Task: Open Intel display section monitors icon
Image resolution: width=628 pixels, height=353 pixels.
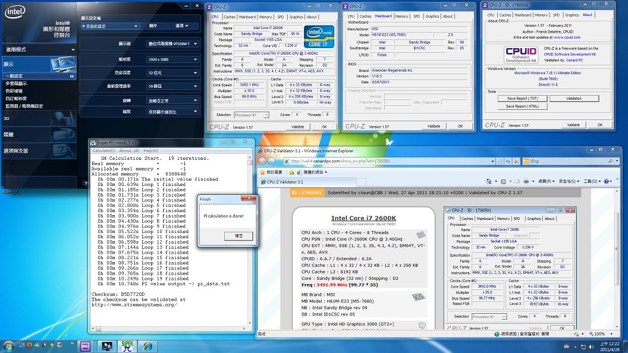Action: click(x=63, y=64)
